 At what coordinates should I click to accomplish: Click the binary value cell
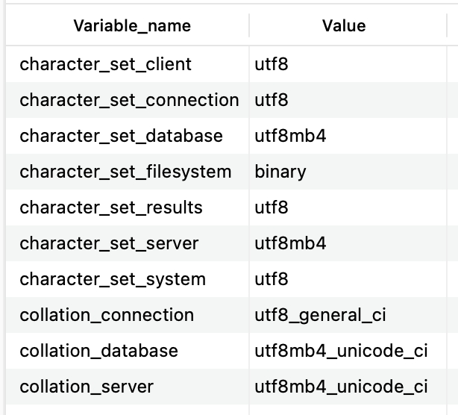coord(280,172)
